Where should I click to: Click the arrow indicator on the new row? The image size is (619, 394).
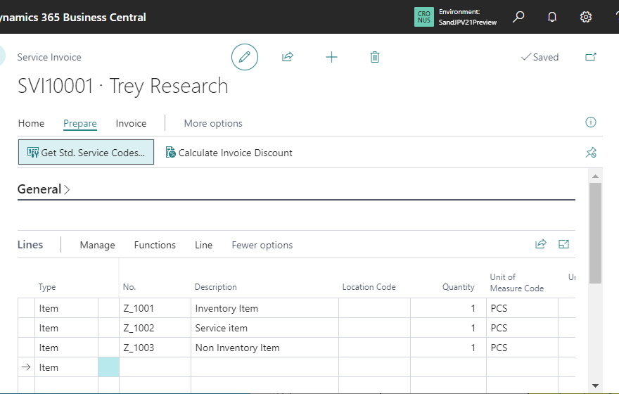click(26, 367)
